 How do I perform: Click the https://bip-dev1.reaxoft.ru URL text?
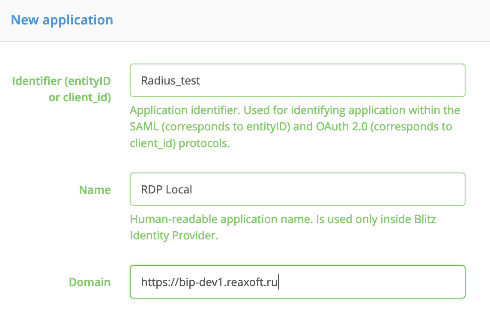click(x=209, y=282)
